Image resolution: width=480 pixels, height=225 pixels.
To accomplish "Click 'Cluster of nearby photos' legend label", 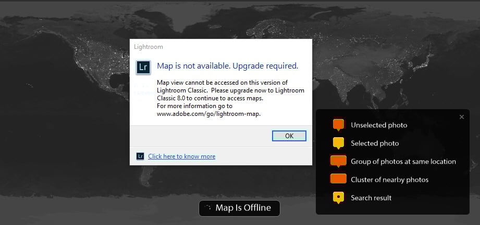I will pos(390,179).
